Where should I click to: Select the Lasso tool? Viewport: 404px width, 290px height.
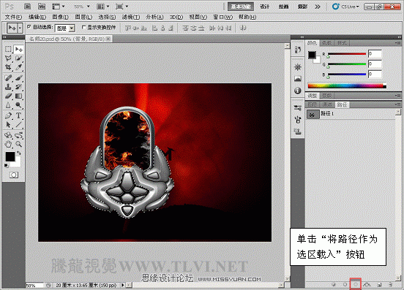click(8, 58)
